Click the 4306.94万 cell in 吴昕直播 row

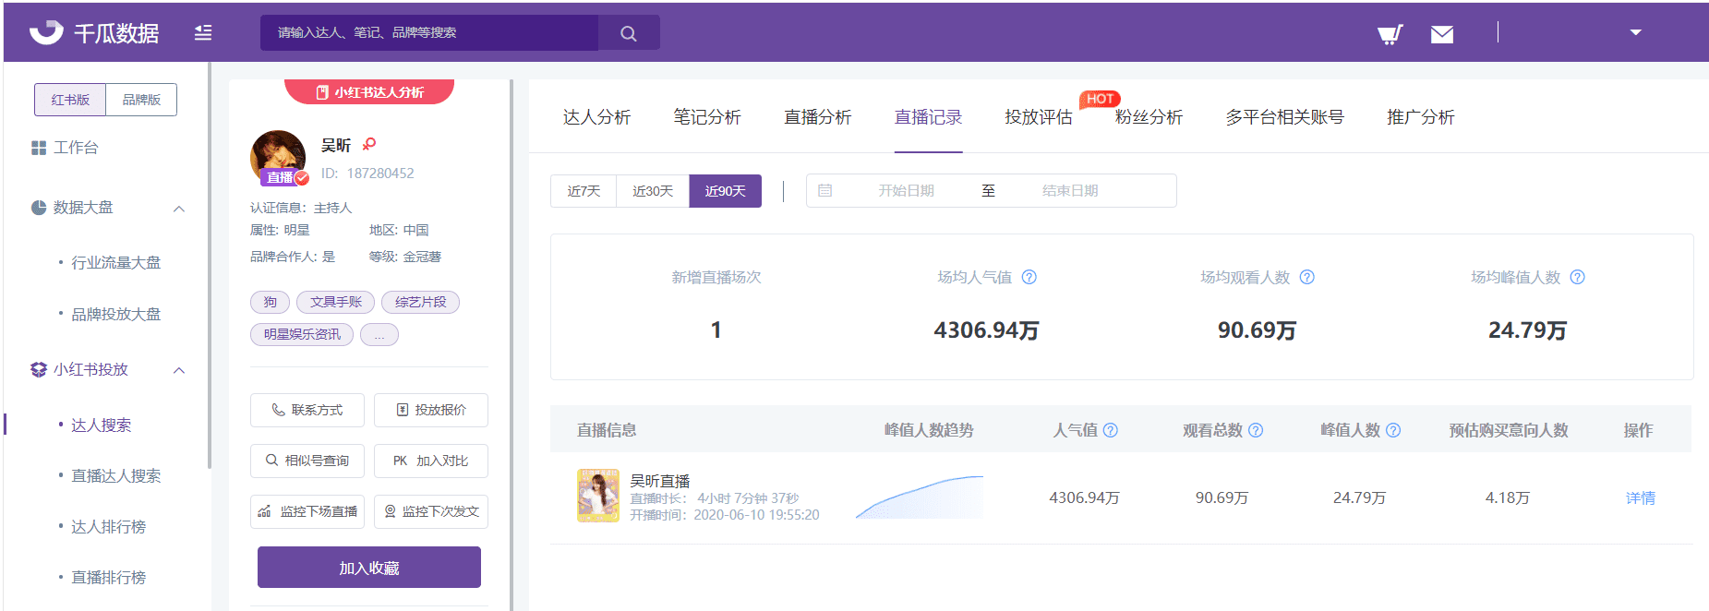pyautogui.click(x=1085, y=498)
